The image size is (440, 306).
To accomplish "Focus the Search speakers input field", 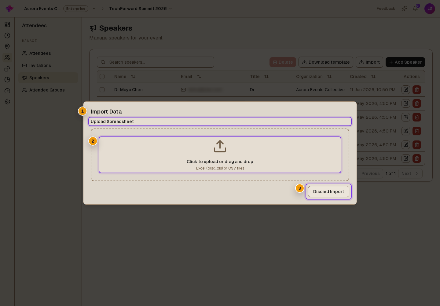I will [156, 62].
